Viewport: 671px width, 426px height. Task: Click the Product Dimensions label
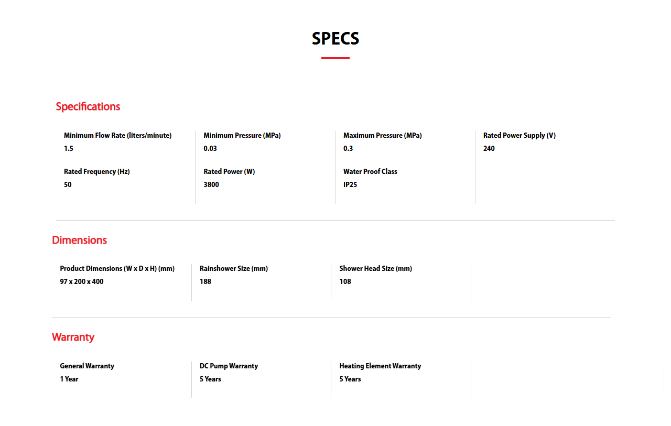pos(117,269)
